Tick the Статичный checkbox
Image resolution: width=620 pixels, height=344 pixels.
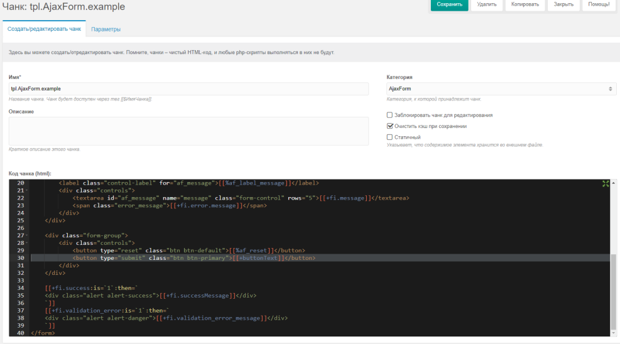(389, 137)
